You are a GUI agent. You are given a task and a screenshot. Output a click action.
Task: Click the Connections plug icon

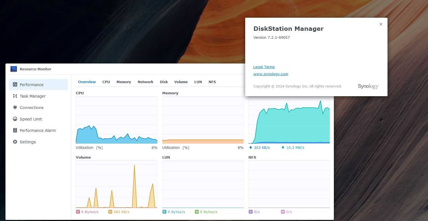coord(15,107)
